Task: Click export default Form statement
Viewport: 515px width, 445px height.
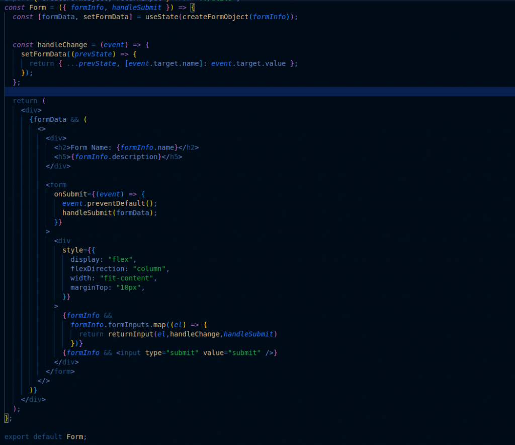Action: (x=45, y=437)
